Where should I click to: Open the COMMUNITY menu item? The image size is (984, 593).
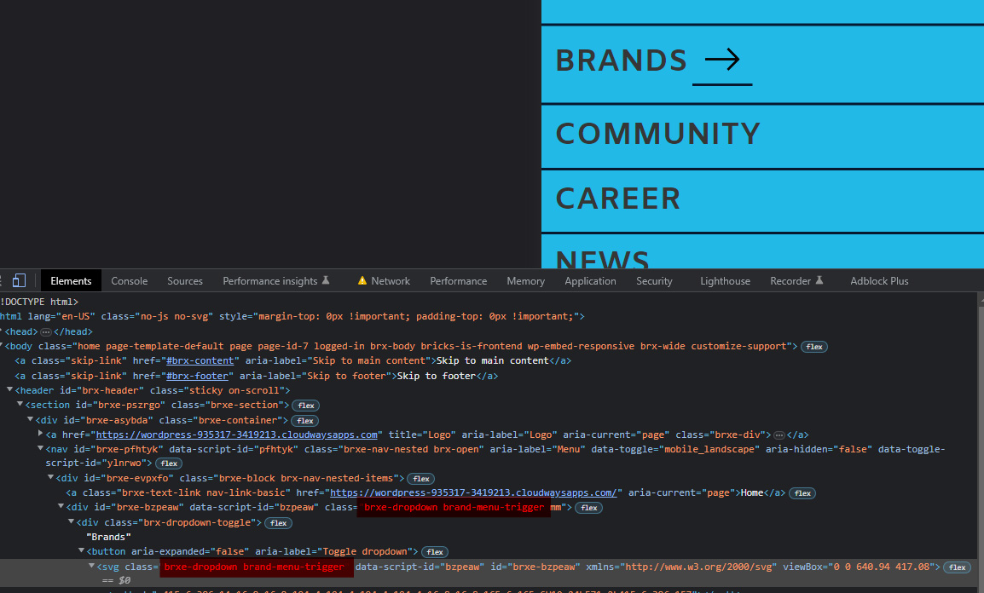[657, 134]
